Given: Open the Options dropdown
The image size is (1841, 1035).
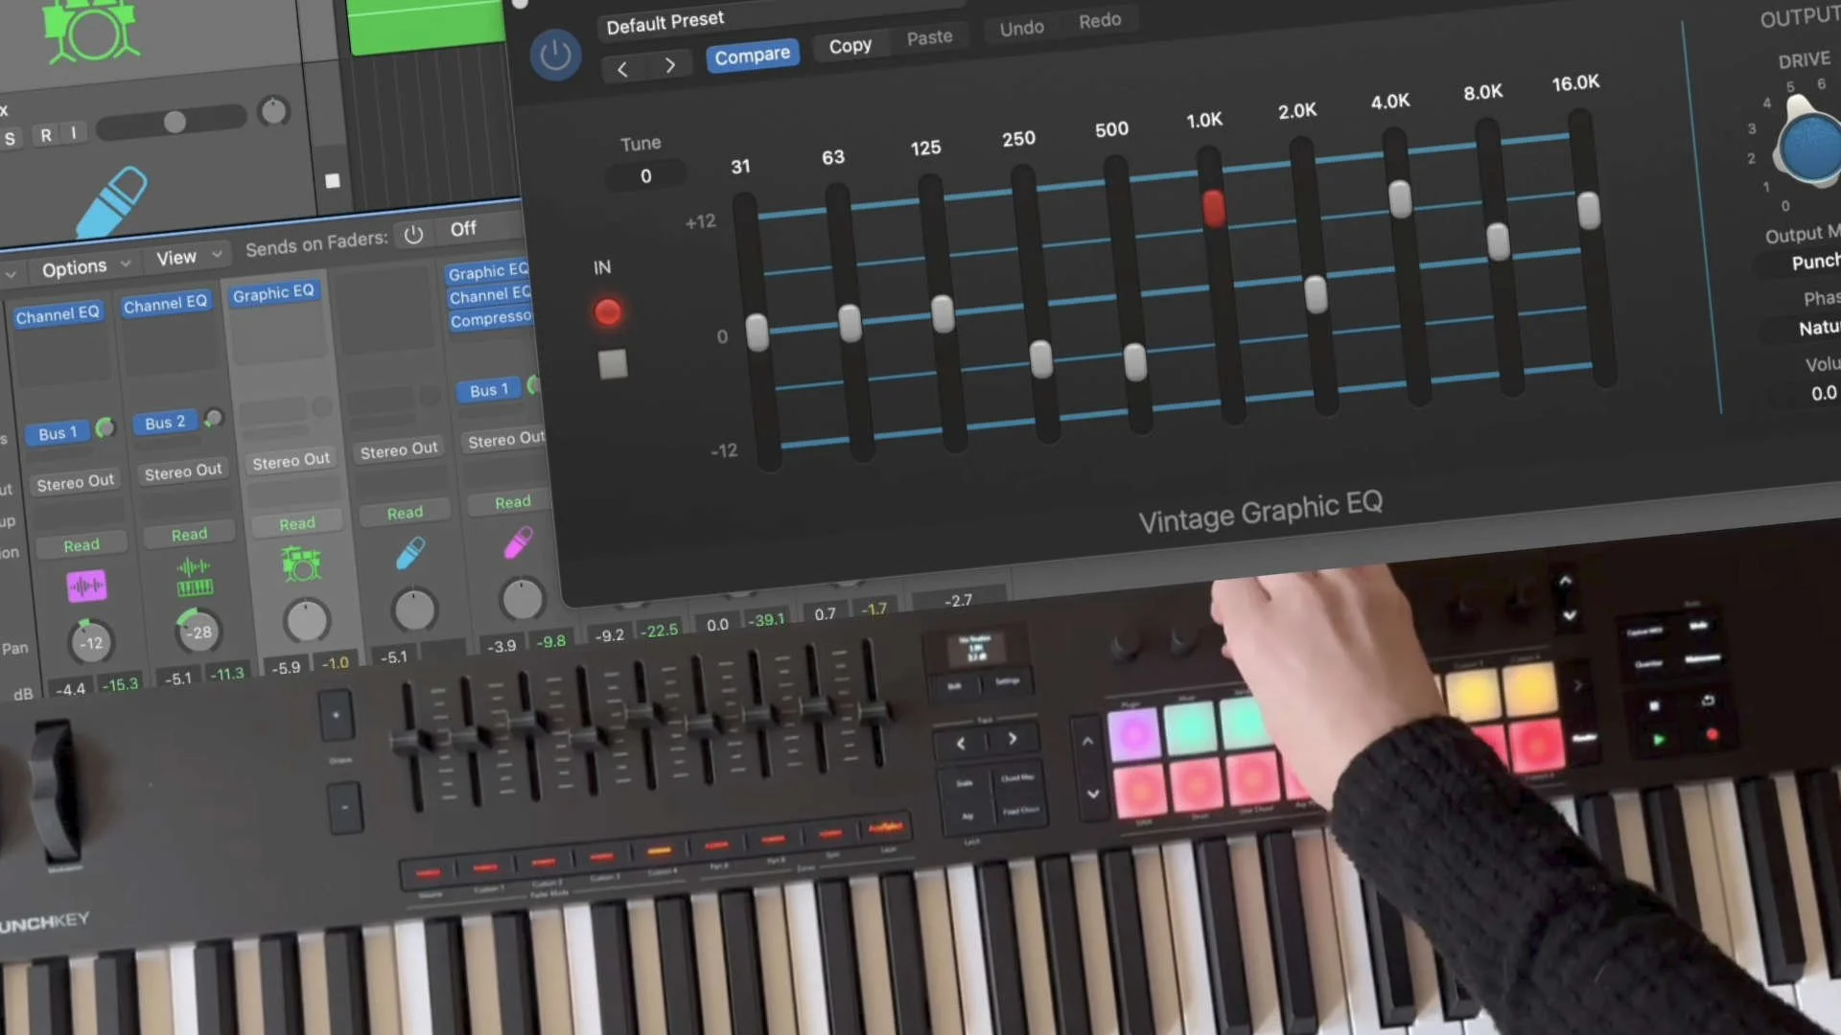Looking at the screenshot, I should [75, 266].
